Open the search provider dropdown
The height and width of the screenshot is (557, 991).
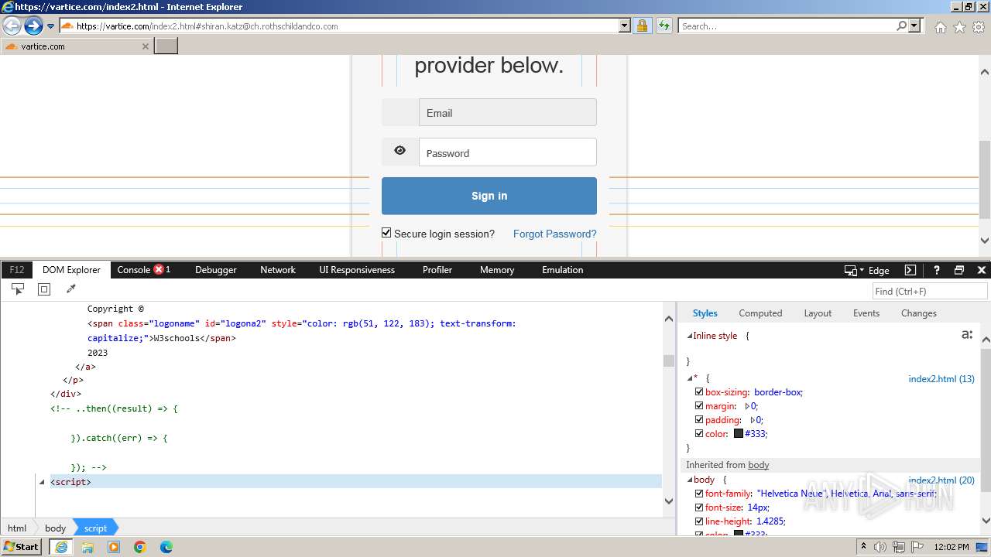(x=914, y=26)
